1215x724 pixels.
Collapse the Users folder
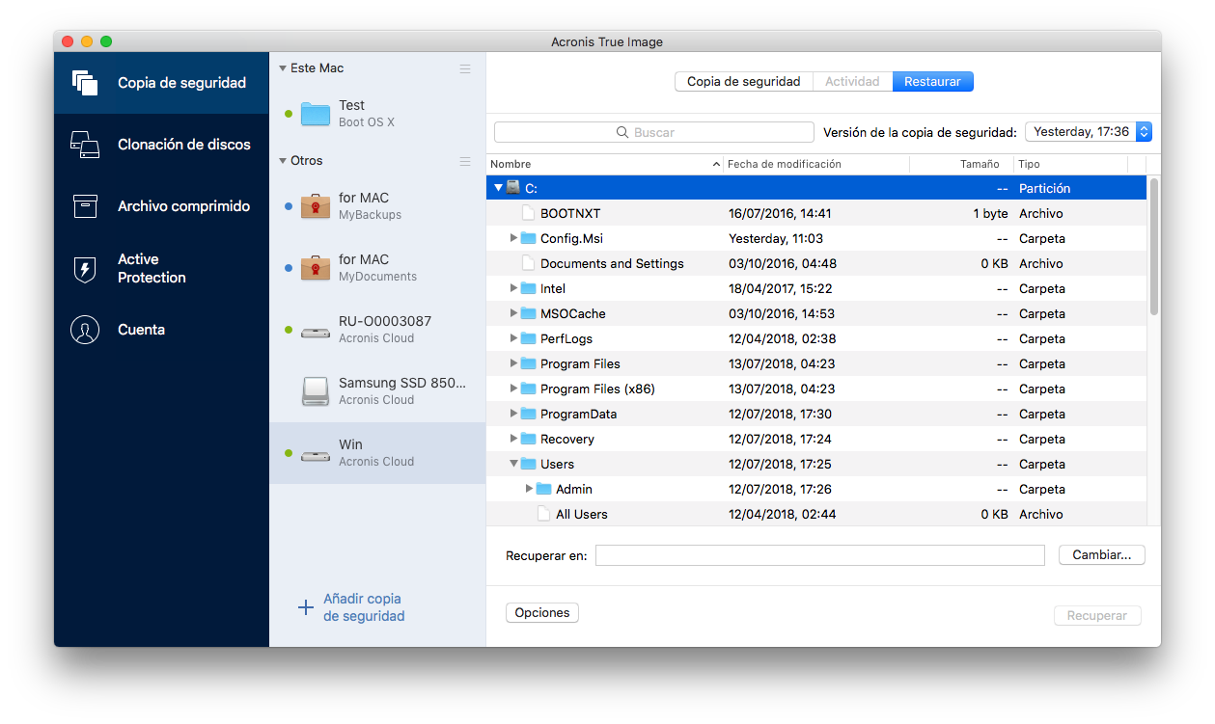pos(514,464)
